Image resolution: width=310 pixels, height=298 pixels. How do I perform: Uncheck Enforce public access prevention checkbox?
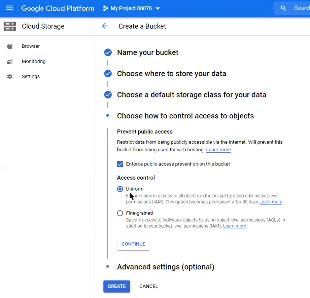pos(120,164)
